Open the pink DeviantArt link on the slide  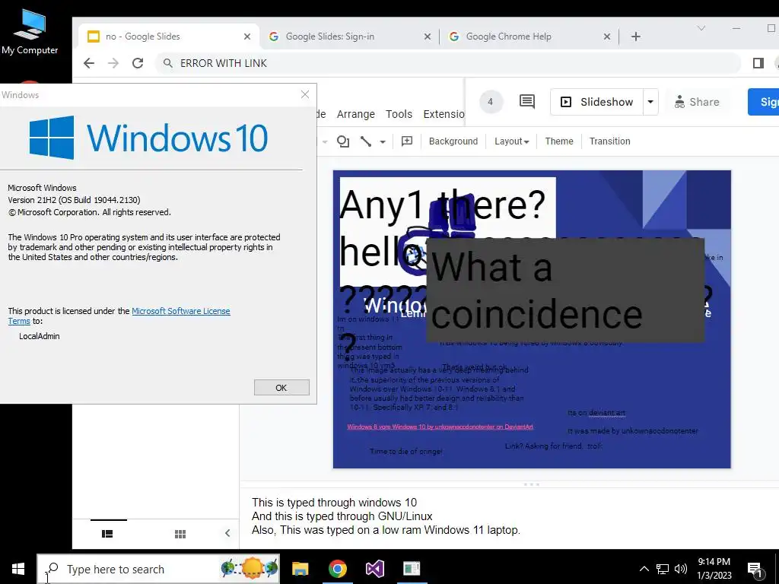click(x=440, y=427)
